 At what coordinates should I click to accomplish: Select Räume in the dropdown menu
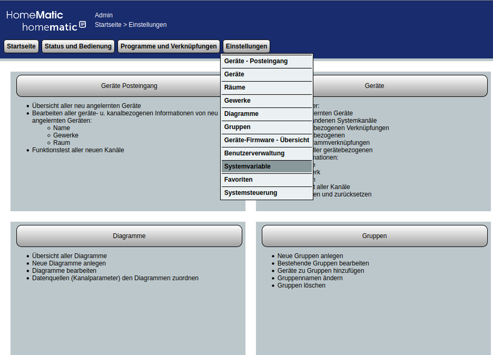point(267,87)
